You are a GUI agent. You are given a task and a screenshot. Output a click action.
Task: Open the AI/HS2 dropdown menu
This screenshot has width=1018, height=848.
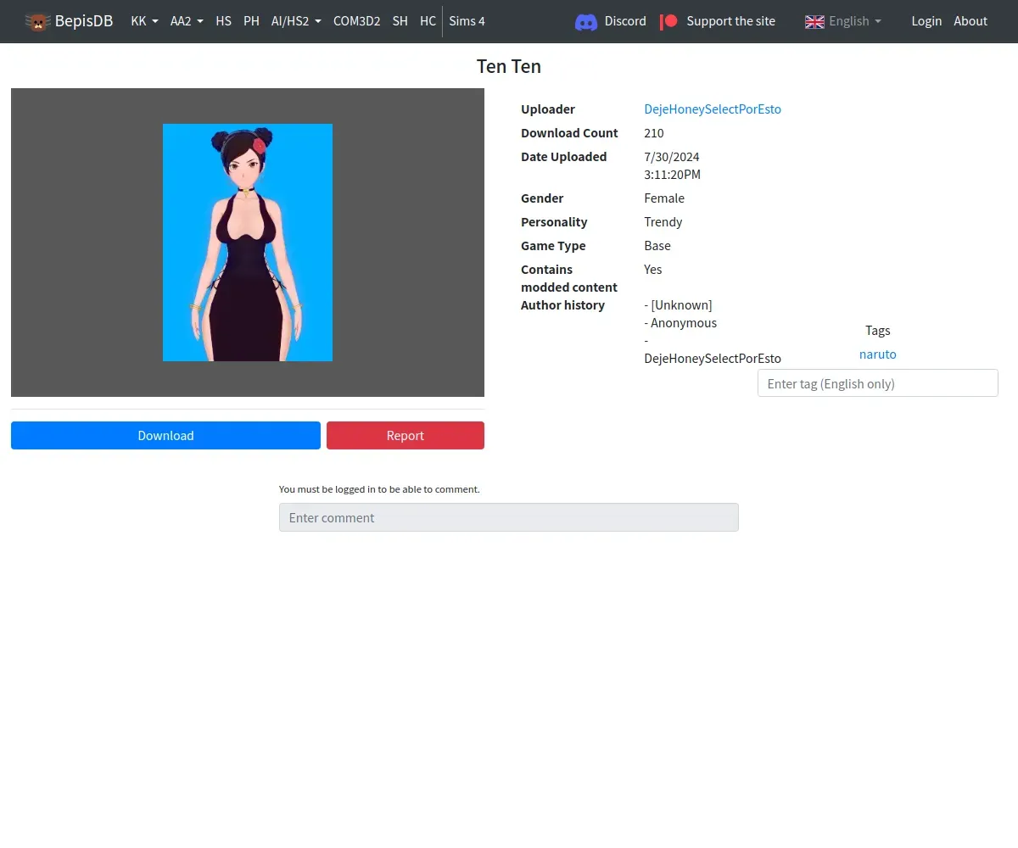(296, 21)
